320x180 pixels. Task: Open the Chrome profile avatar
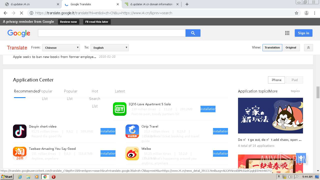click(306, 13)
